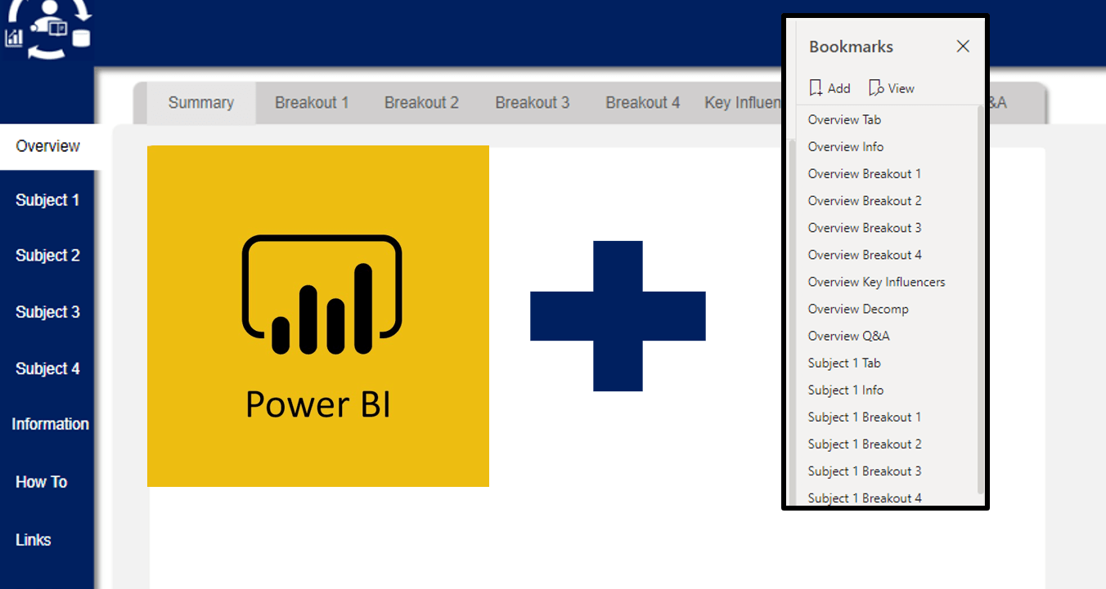Image resolution: width=1106 pixels, height=589 pixels.
Task: Switch to the Breakout 4 tab
Action: (642, 102)
